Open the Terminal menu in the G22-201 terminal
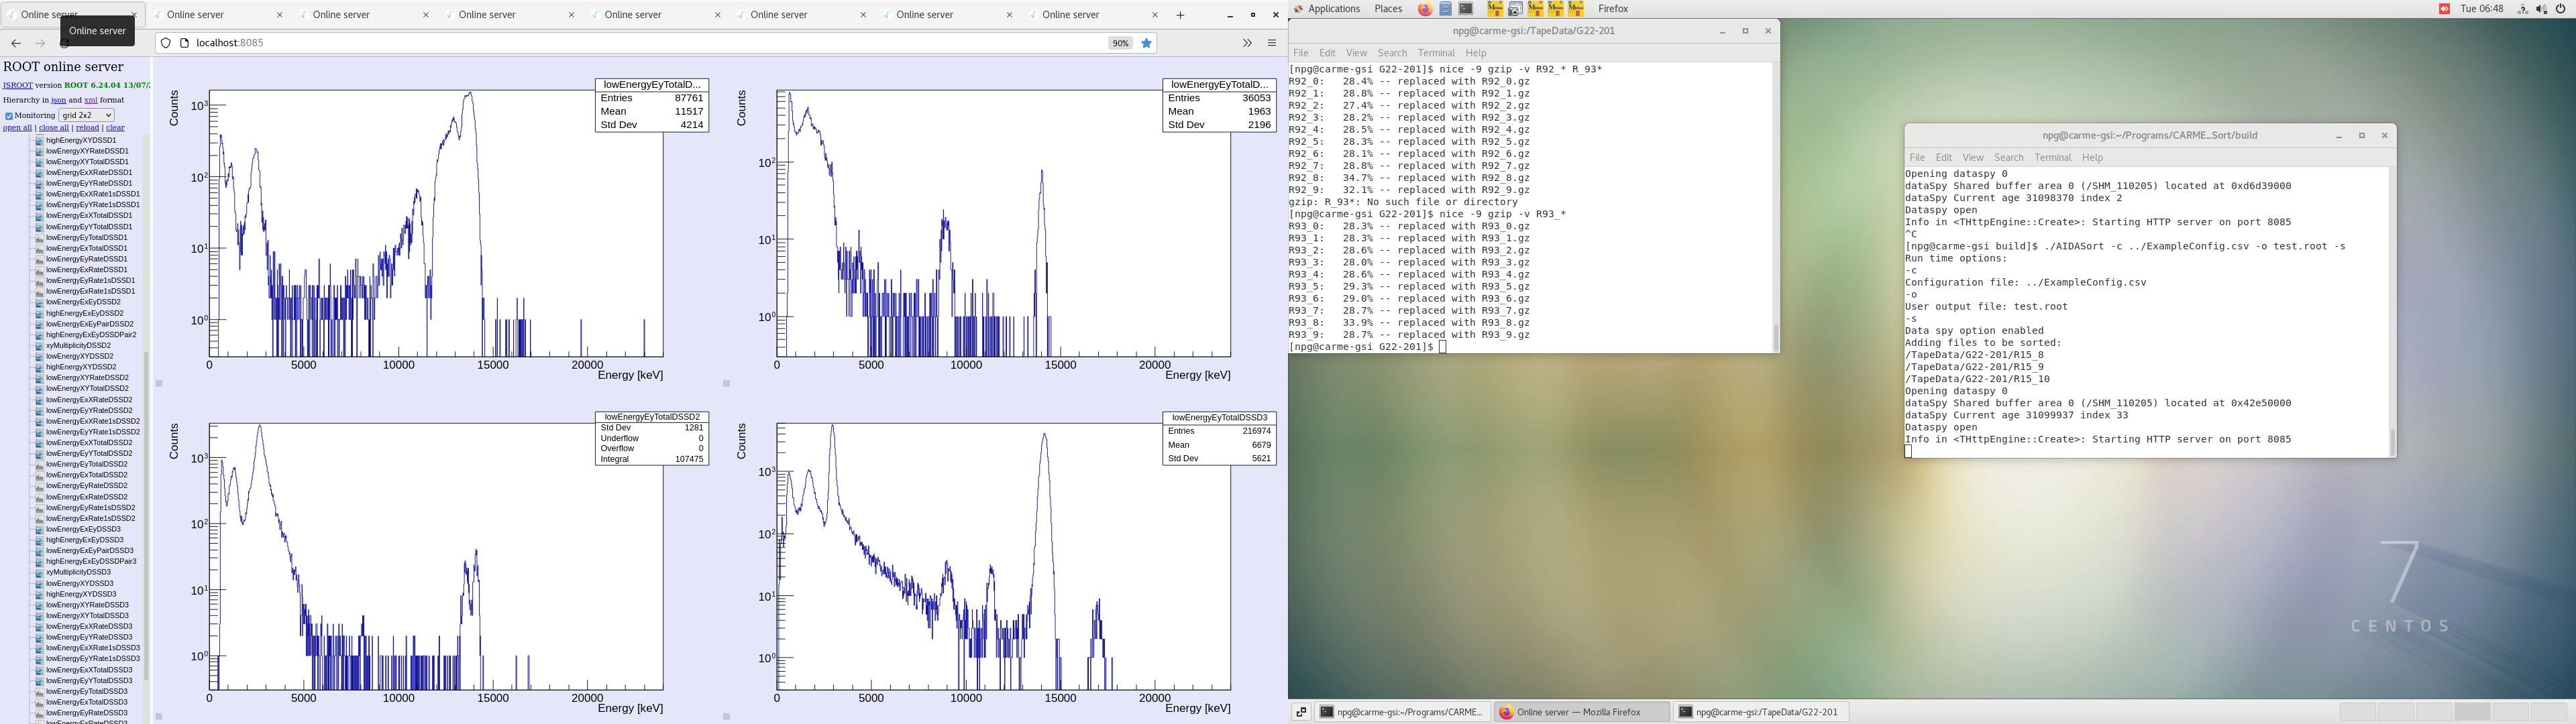The width and height of the screenshot is (2576, 724). pyautogui.click(x=1435, y=53)
